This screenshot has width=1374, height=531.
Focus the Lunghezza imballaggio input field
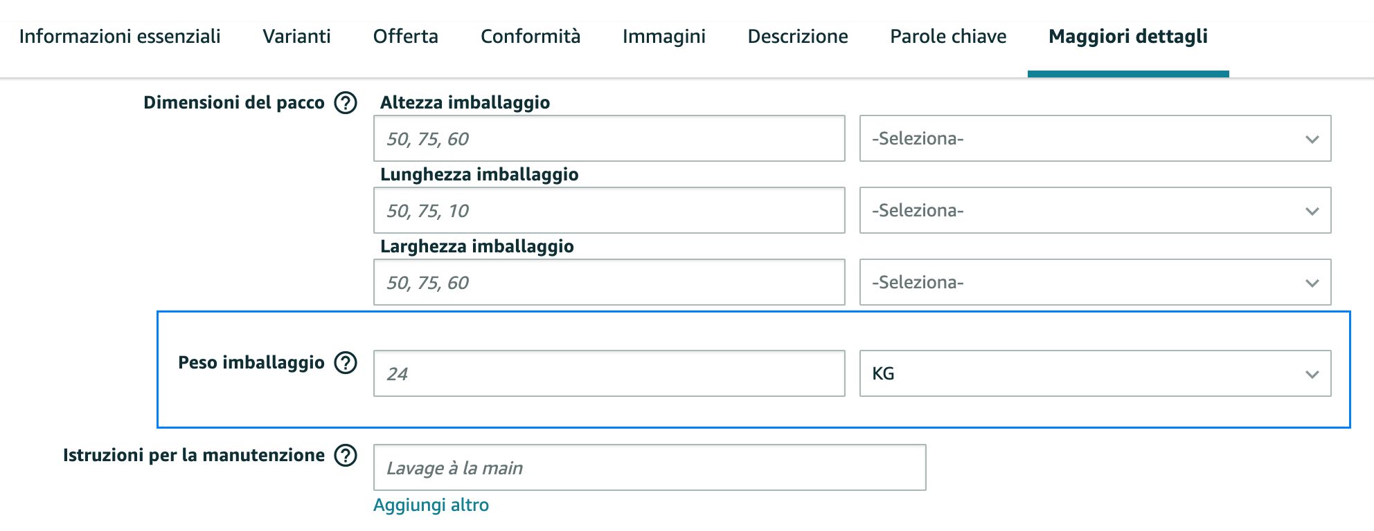coord(609,210)
